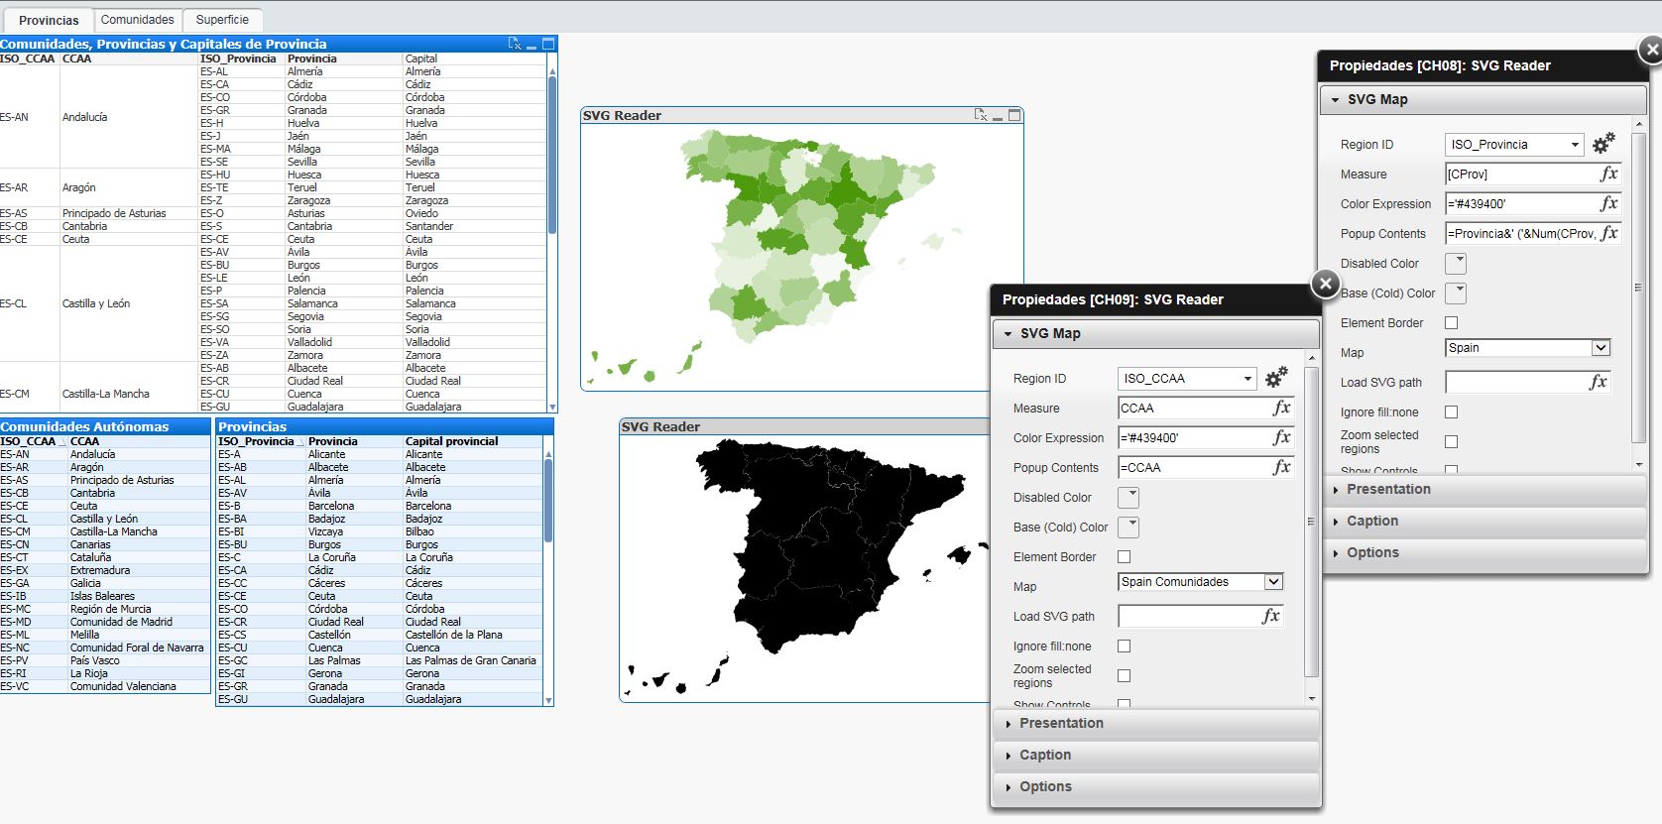Open Map dropdown showing Spain in CH08
Viewport: 1662px width, 824px height.
(1528, 348)
